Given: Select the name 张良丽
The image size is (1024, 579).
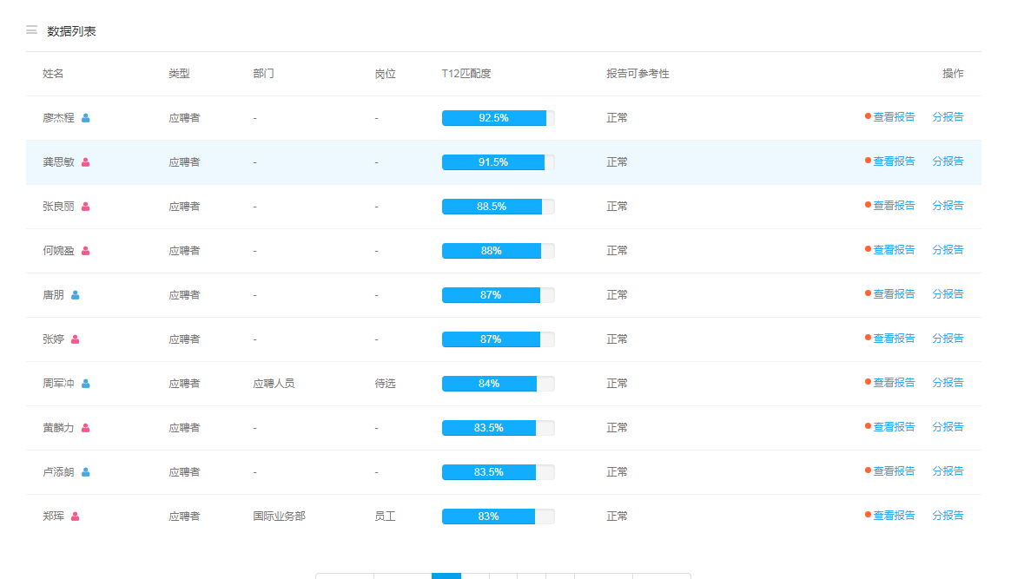Looking at the screenshot, I should coord(59,207).
